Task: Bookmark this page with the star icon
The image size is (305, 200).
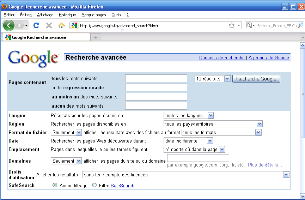Action: [231, 25]
